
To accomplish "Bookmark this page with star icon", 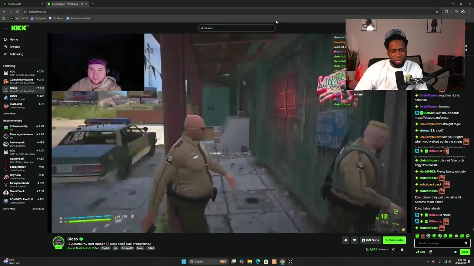I will [x=437, y=11].
